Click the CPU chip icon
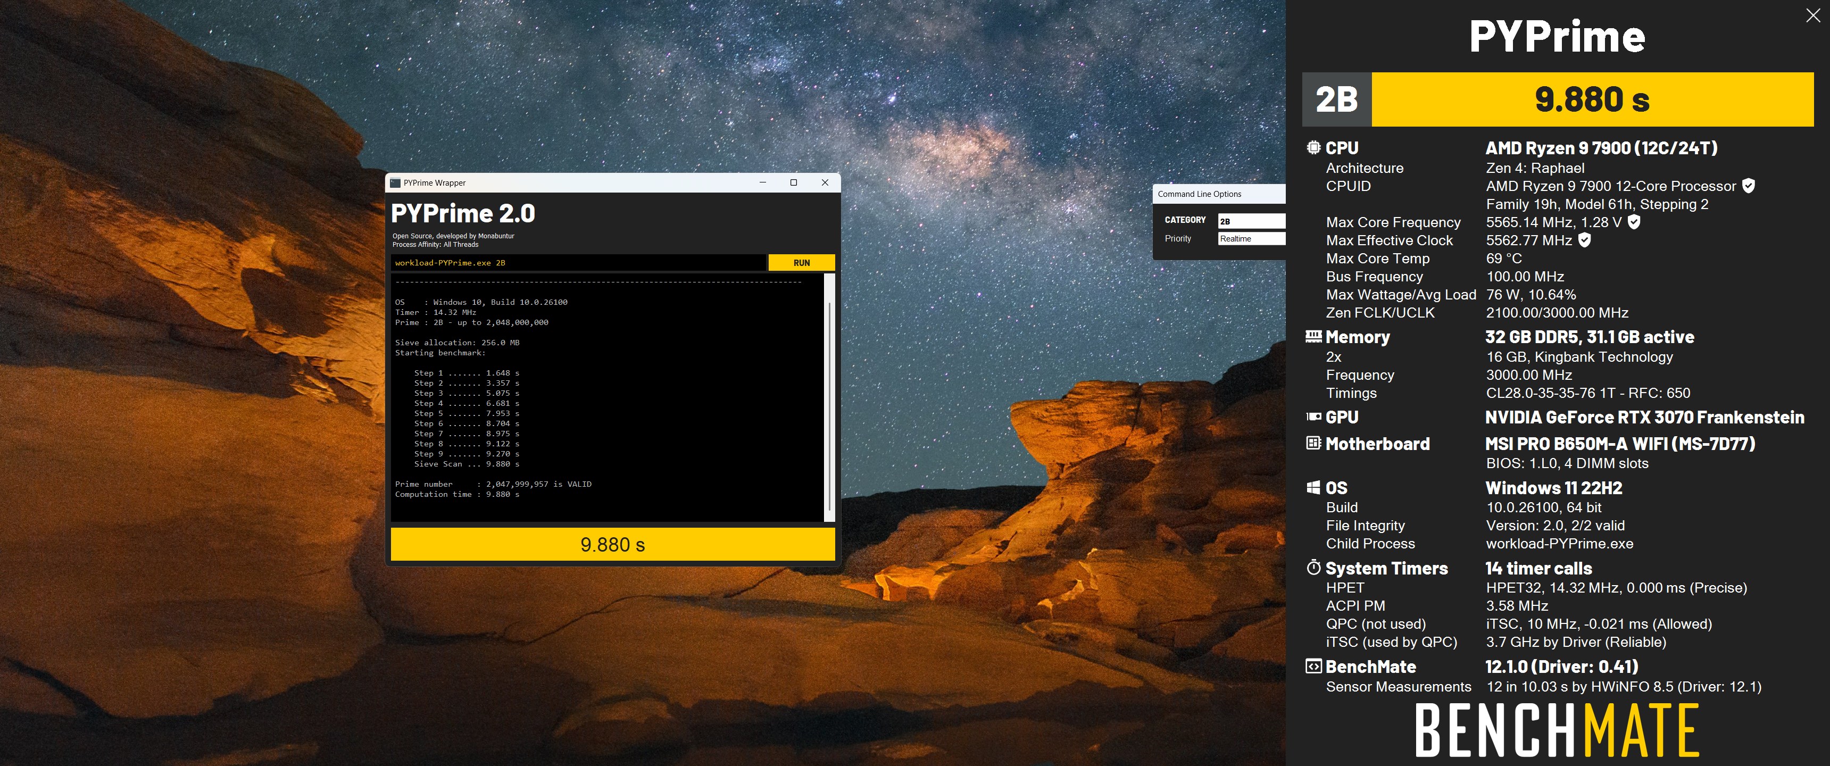This screenshot has width=1830, height=766. [1313, 148]
